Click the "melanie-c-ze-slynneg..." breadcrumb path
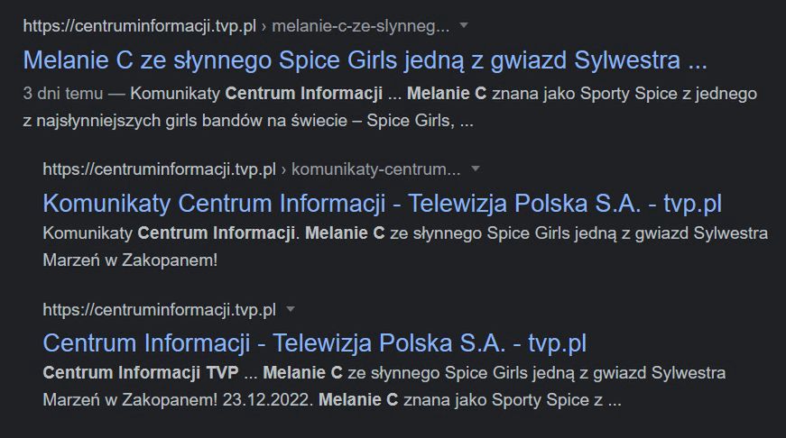This screenshot has width=786, height=438. pyautogui.click(x=373, y=26)
